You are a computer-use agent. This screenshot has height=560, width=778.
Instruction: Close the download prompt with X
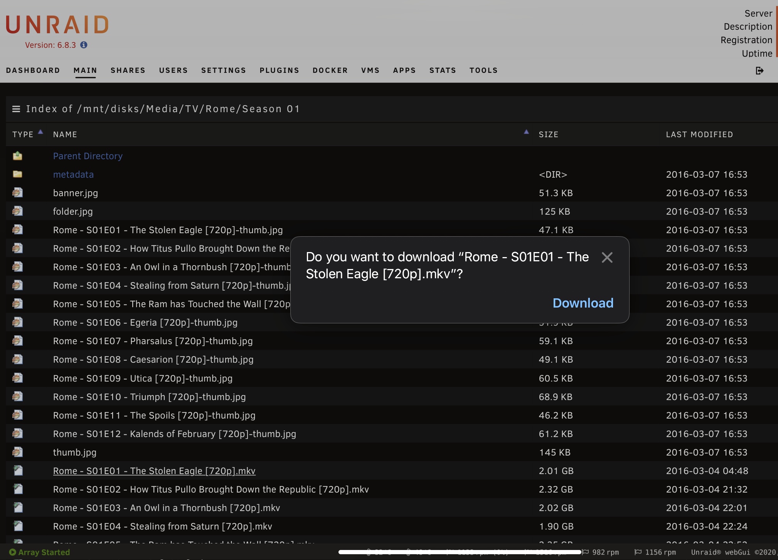coord(607,257)
